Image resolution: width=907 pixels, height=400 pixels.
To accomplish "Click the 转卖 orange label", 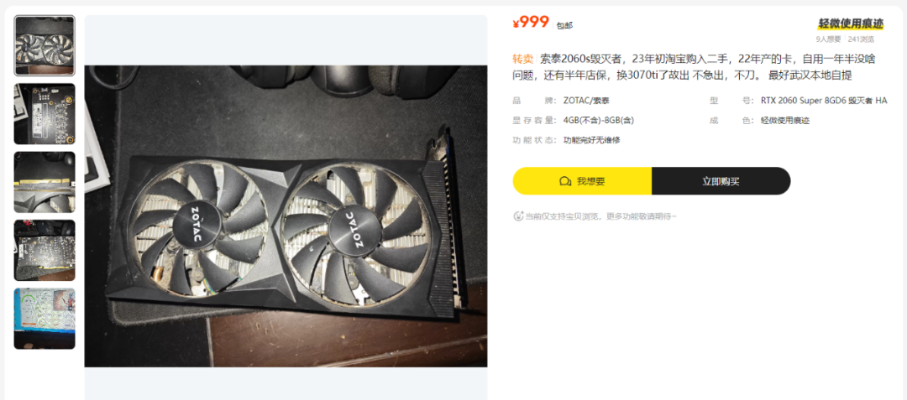I will click(523, 59).
